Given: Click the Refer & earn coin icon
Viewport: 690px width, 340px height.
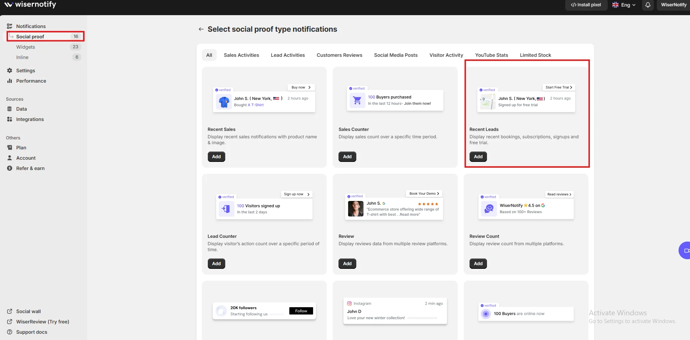Looking at the screenshot, I should pyautogui.click(x=10, y=168).
